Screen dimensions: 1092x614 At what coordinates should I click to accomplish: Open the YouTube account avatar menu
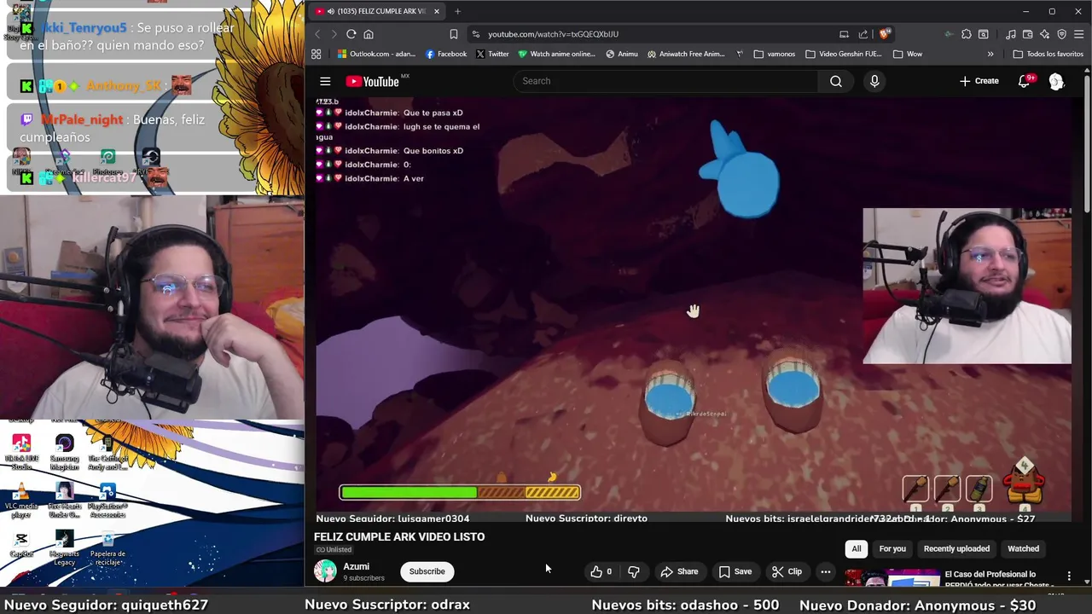coord(1057,81)
